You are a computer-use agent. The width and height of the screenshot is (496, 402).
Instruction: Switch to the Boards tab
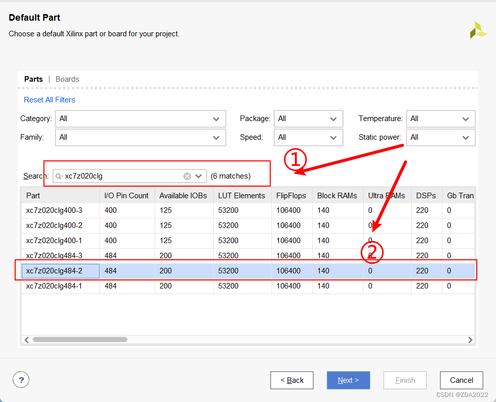click(67, 79)
